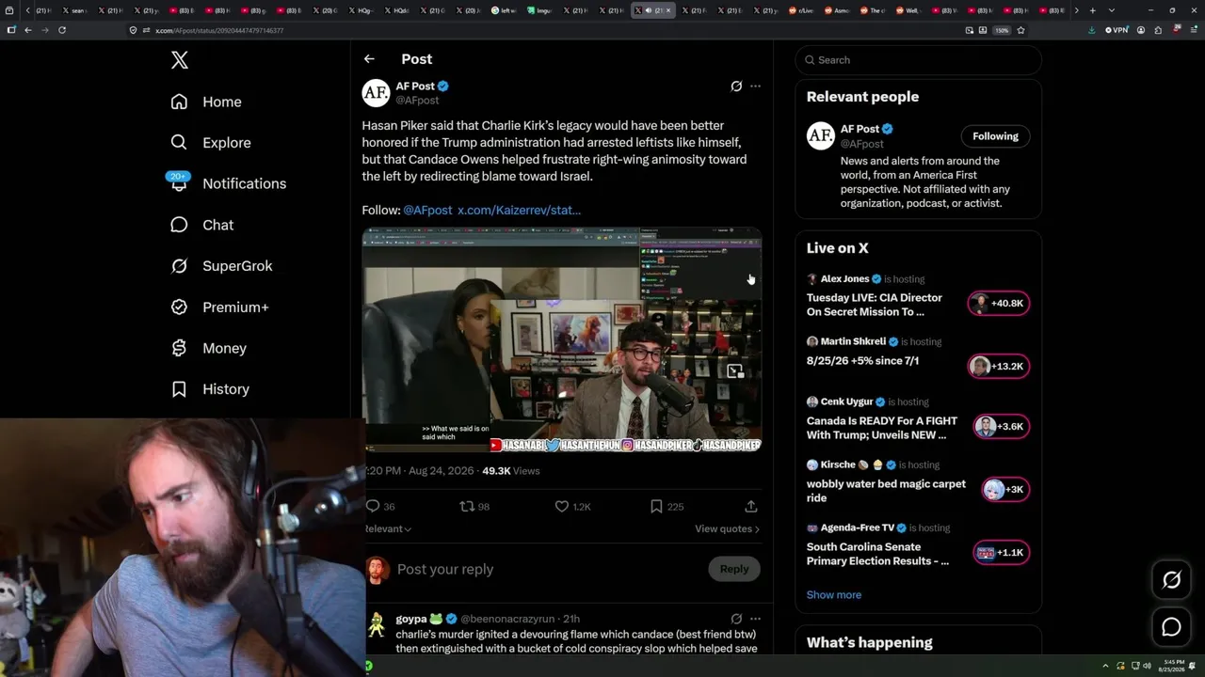Toggle the Following button for AF Post

point(995,136)
